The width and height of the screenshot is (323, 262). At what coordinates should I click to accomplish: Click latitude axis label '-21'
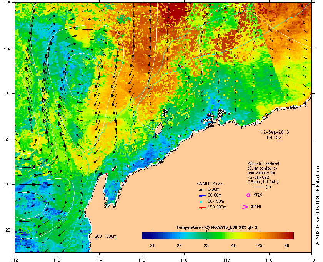[x=7, y=139]
